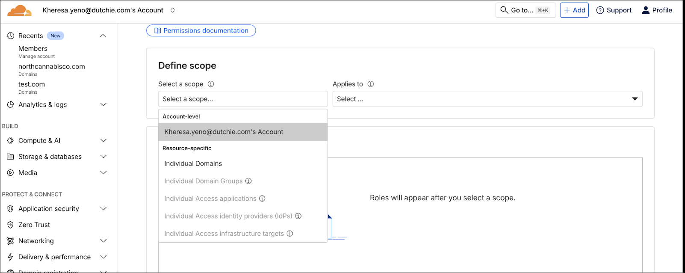This screenshot has height=273, width=685.
Task: Open northcannabisco.com domain
Action: [x=52, y=67]
